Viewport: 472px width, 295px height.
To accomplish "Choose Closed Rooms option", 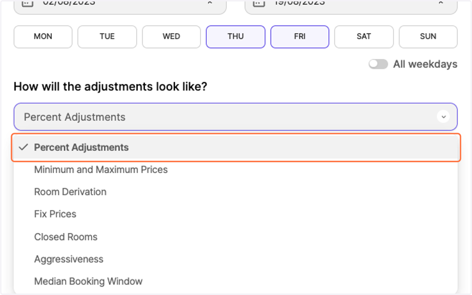I will click(236, 237).
